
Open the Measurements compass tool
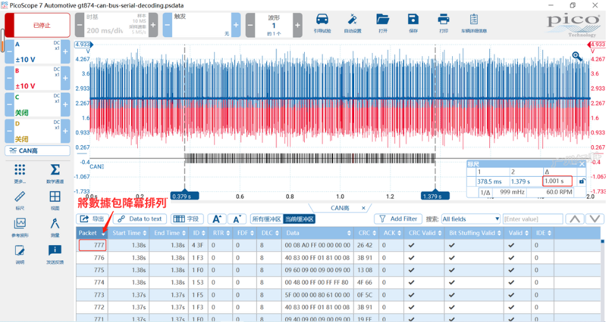pos(55,227)
